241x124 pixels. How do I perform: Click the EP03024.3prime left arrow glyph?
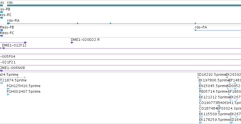coord(219,111)
